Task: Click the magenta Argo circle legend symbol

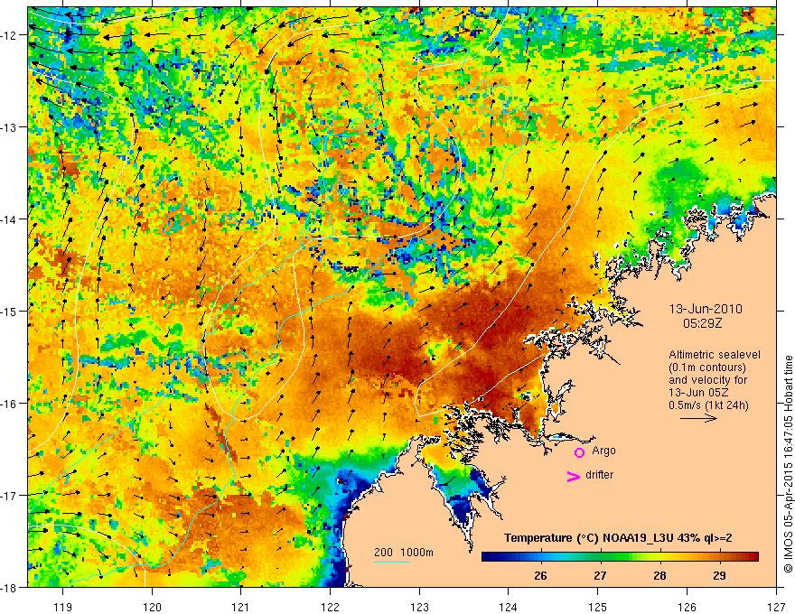Action: tap(579, 452)
